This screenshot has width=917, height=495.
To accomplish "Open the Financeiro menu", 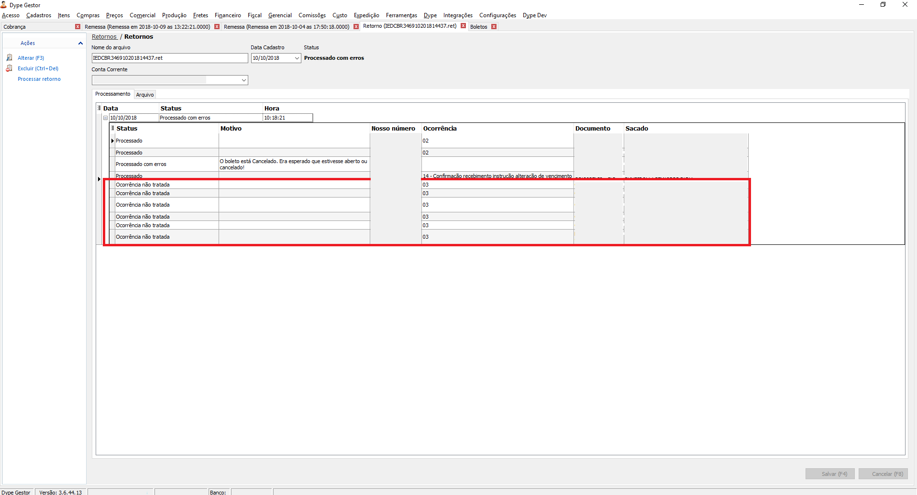I will (228, 15).
